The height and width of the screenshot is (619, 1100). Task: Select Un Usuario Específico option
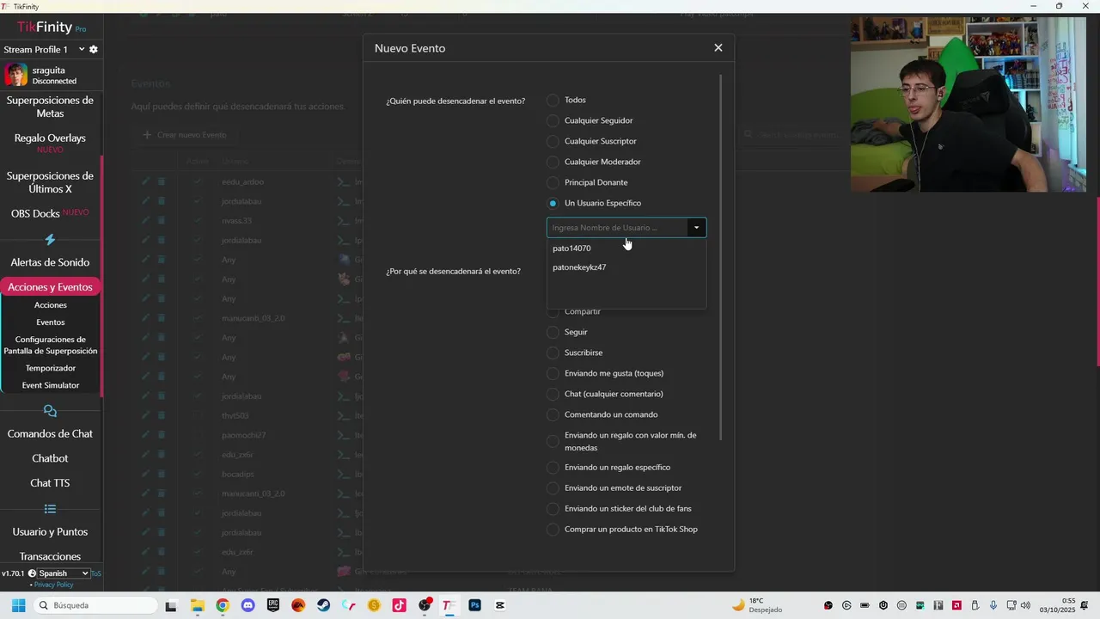pos(553,204)
